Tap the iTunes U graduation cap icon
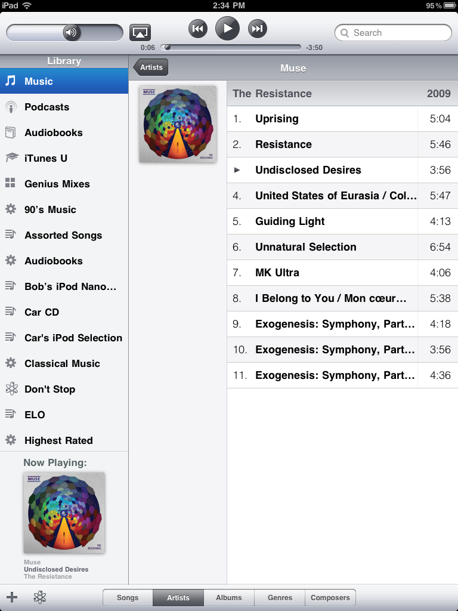Screen dimensions: 458x611 click(x=11, y=158)
